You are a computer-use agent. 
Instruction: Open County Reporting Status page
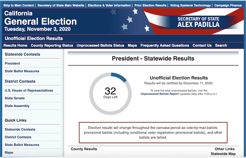point(52,45)
